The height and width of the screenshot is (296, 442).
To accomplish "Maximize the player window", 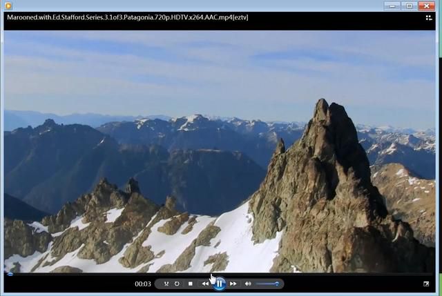I will [x=410, y=6].
